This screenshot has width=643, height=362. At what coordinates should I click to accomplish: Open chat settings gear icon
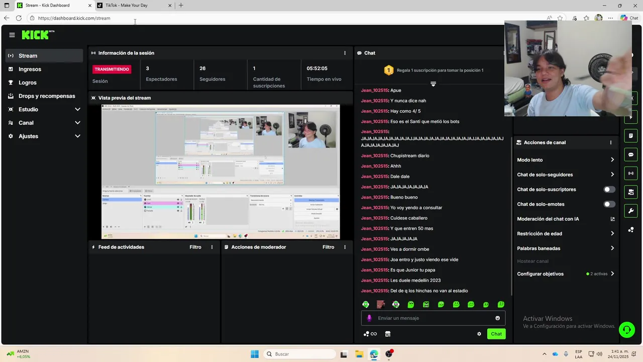pyautogui.click(x=479, y=334)
